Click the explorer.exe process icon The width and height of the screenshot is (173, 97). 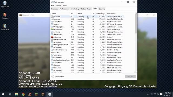[52, 29]
